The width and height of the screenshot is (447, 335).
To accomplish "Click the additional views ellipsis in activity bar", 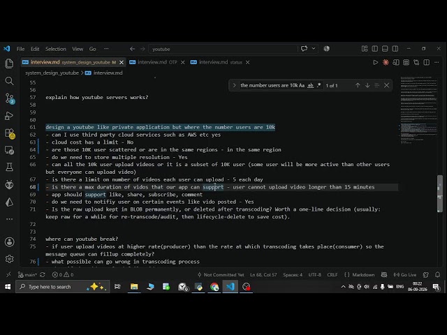I will click(x=9, y=218).
